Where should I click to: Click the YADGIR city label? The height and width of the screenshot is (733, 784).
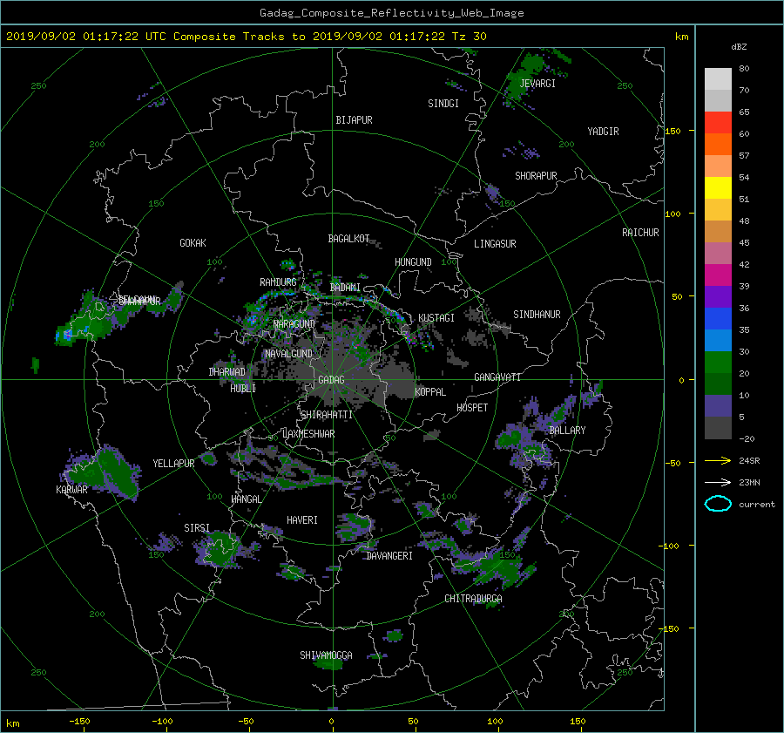coord(603,132)
